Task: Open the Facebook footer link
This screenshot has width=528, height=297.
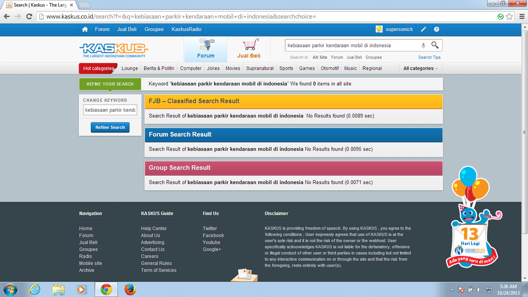Action: click(213, 236)
